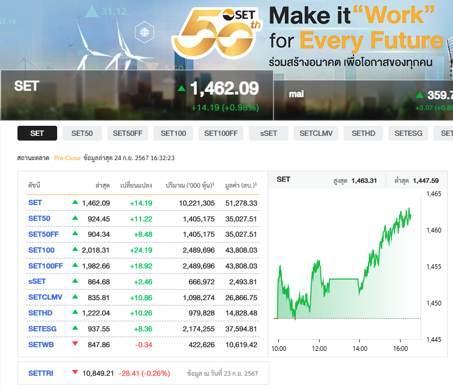Open the SET100 link in index table

pyautogui.click(x=41, y=250)
